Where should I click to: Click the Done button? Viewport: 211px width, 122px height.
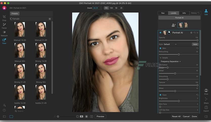click(x=194, y=116)
